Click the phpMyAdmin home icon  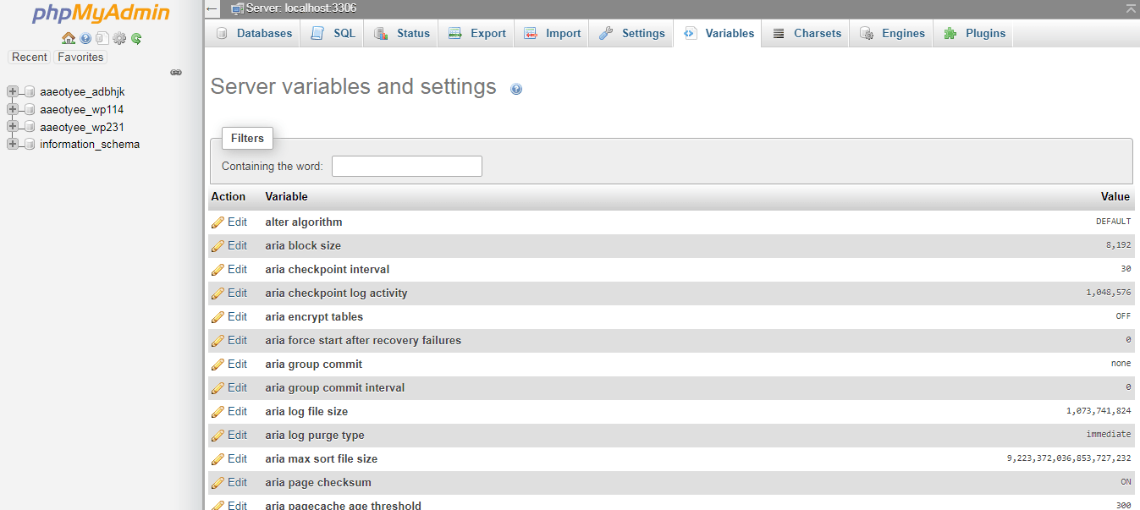click(69, 38)
